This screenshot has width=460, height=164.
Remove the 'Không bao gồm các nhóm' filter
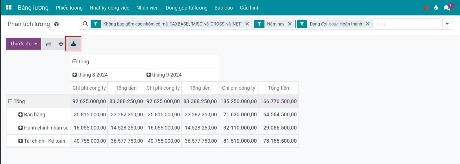[247, 24]
